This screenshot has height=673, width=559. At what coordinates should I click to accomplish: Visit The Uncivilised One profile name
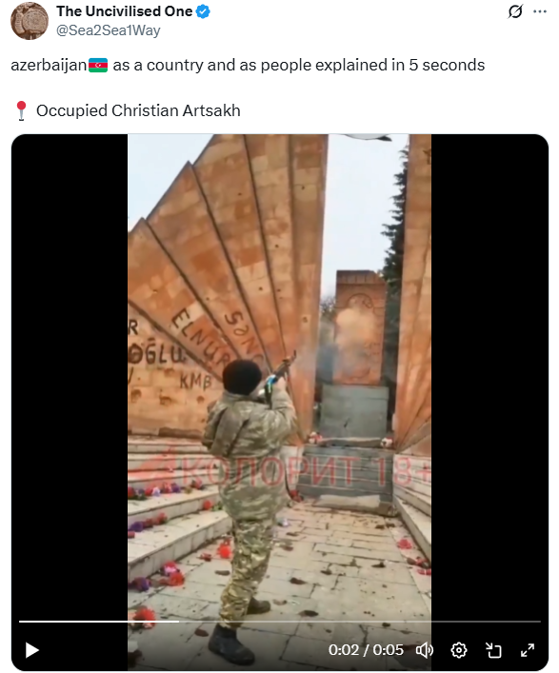[x=124, y=11]
